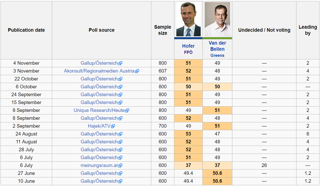Screen dimensions: 320x186
Task: Click Van der Bellen's portrait photo
Action: [x=217, y=20]
